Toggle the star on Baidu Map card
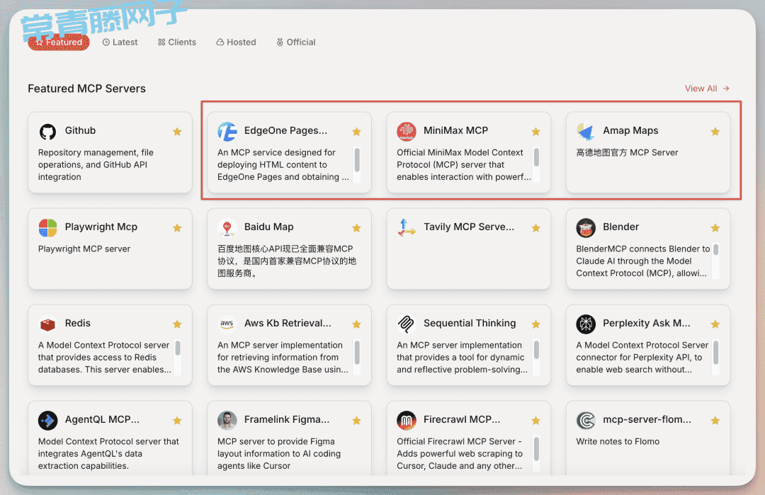The image size is (765, 495). coord(356,228)
